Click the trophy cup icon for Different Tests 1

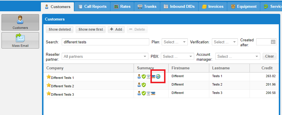148,77
